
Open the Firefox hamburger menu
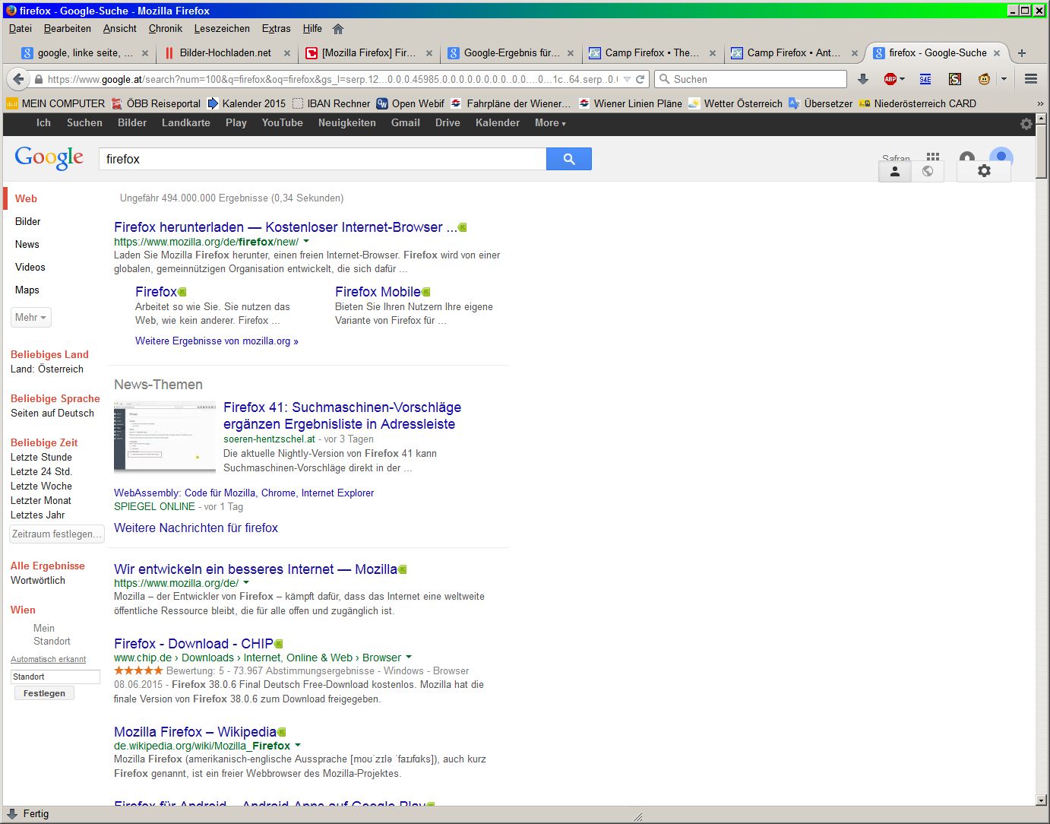point(1031,79)
